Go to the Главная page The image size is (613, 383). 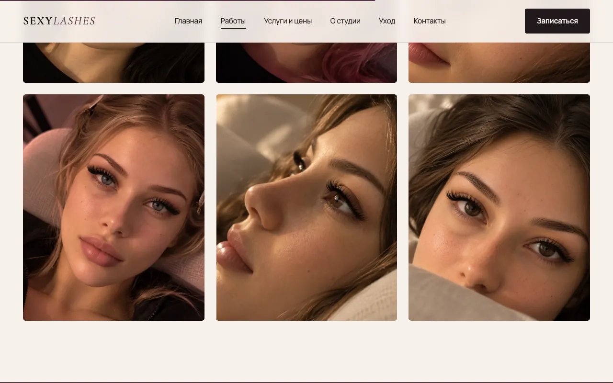tap(188, 21)
